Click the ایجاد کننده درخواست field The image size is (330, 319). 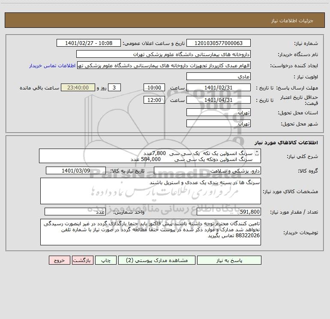164,66
